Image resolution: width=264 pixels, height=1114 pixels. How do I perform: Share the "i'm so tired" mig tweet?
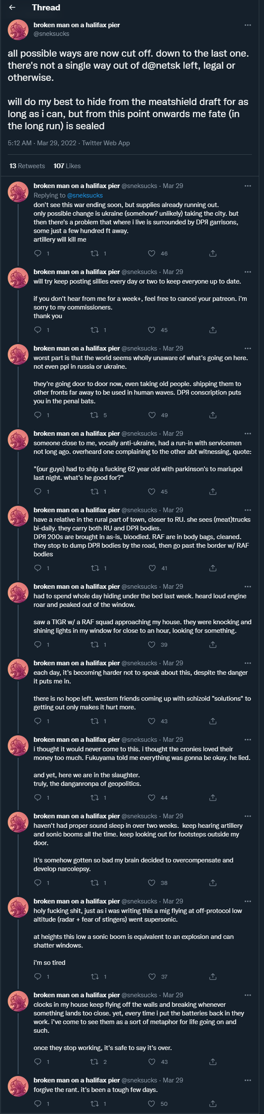pos(213,977)
